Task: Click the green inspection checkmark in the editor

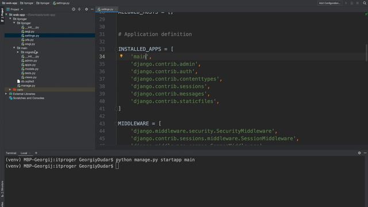Action: pyautogui.click(x=366, y=14)
